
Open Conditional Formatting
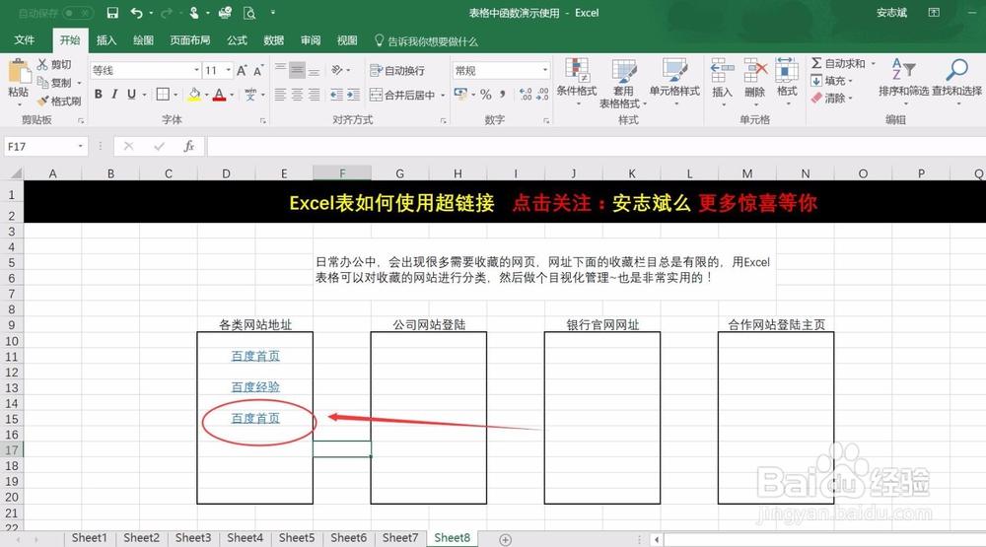577,81
